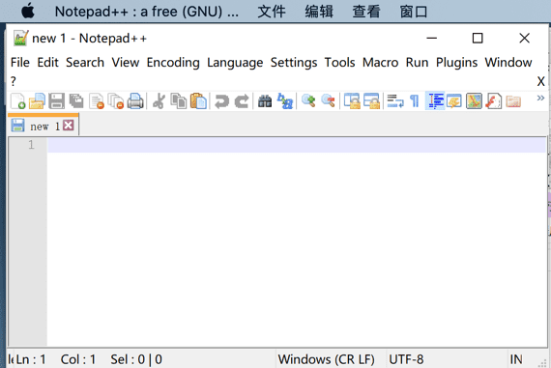The height and width of the screenshot is (368, 551).
Task: Close the Notepad++ window
Action: tap(524, 38)
